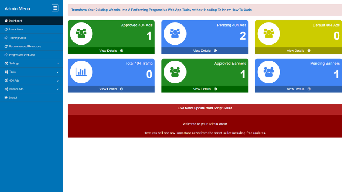Click the Progressive Web App hand icon
344x192 pixels.
click(6, 55)
